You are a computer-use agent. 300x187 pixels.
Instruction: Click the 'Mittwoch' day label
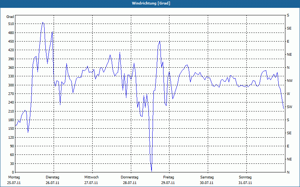(x=91, y=177)
